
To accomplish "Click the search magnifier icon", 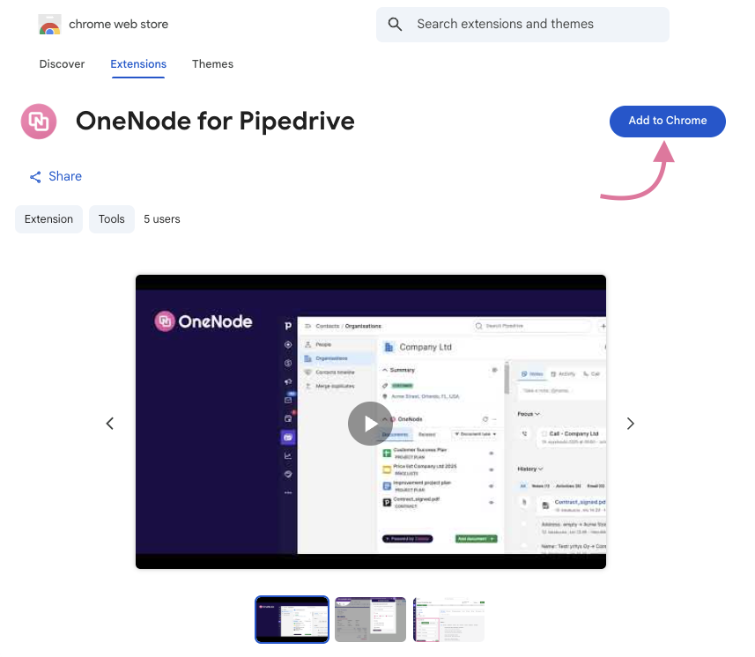I will tap(395, 24).
